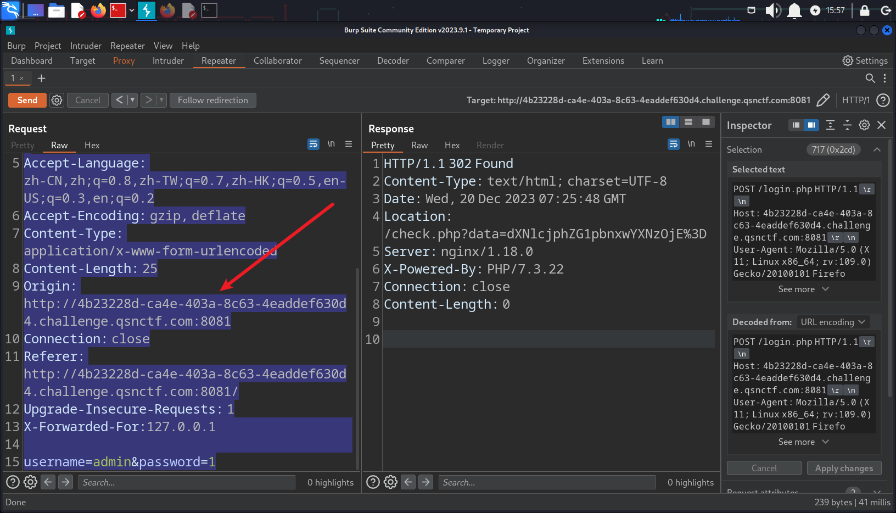The height and width of the screenshot is (513, 896).
Task: Open the Project menu
Action: 48,46
